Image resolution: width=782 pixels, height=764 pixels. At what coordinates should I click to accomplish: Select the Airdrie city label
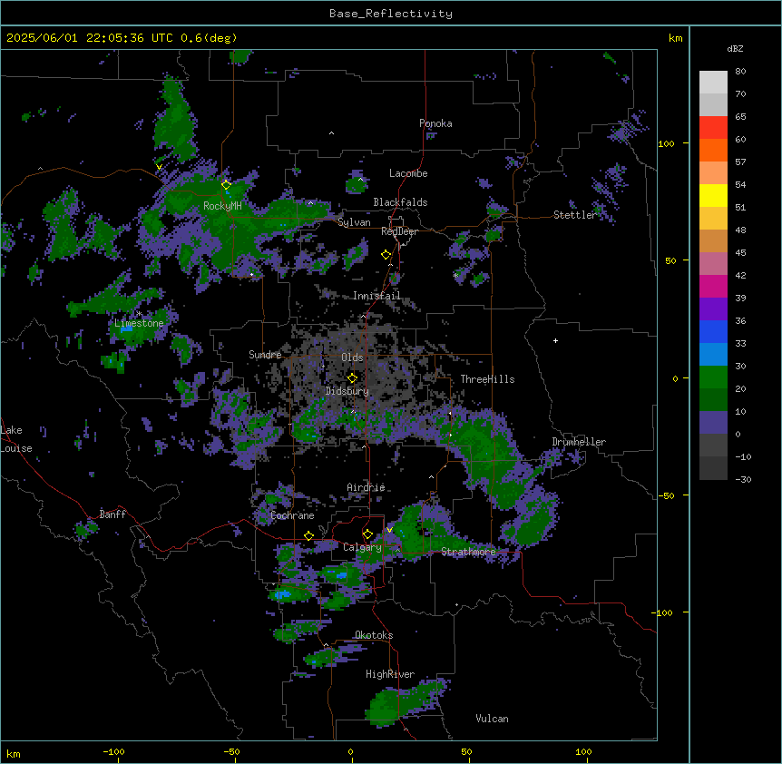tap(366, 487)
